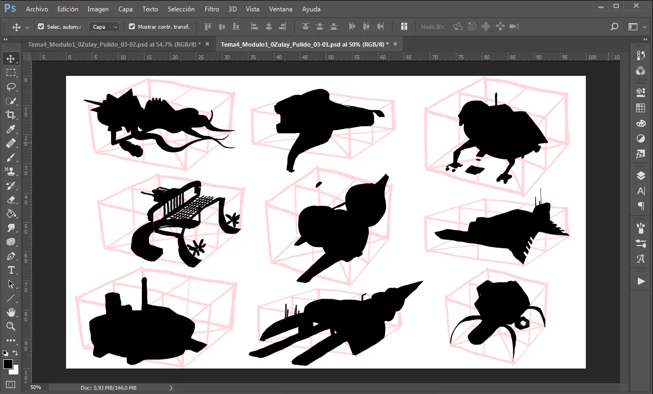This screenshot has width=653, height=394.
Task: Click the align left edges button
Action: click(255, 27)
